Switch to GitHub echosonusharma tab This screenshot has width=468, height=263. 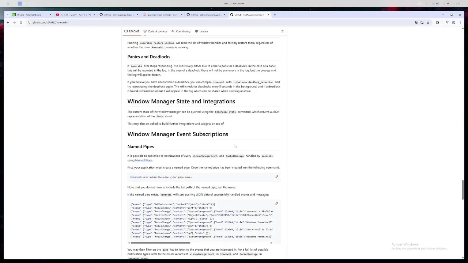tap(205, 15)
